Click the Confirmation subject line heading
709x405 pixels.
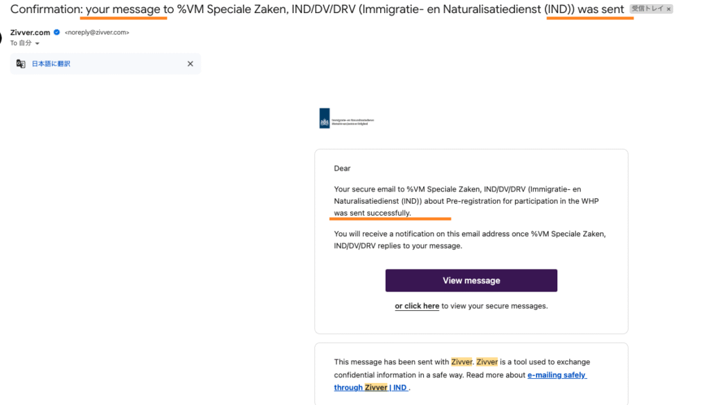pyautogui.click(x=317, y=9)
